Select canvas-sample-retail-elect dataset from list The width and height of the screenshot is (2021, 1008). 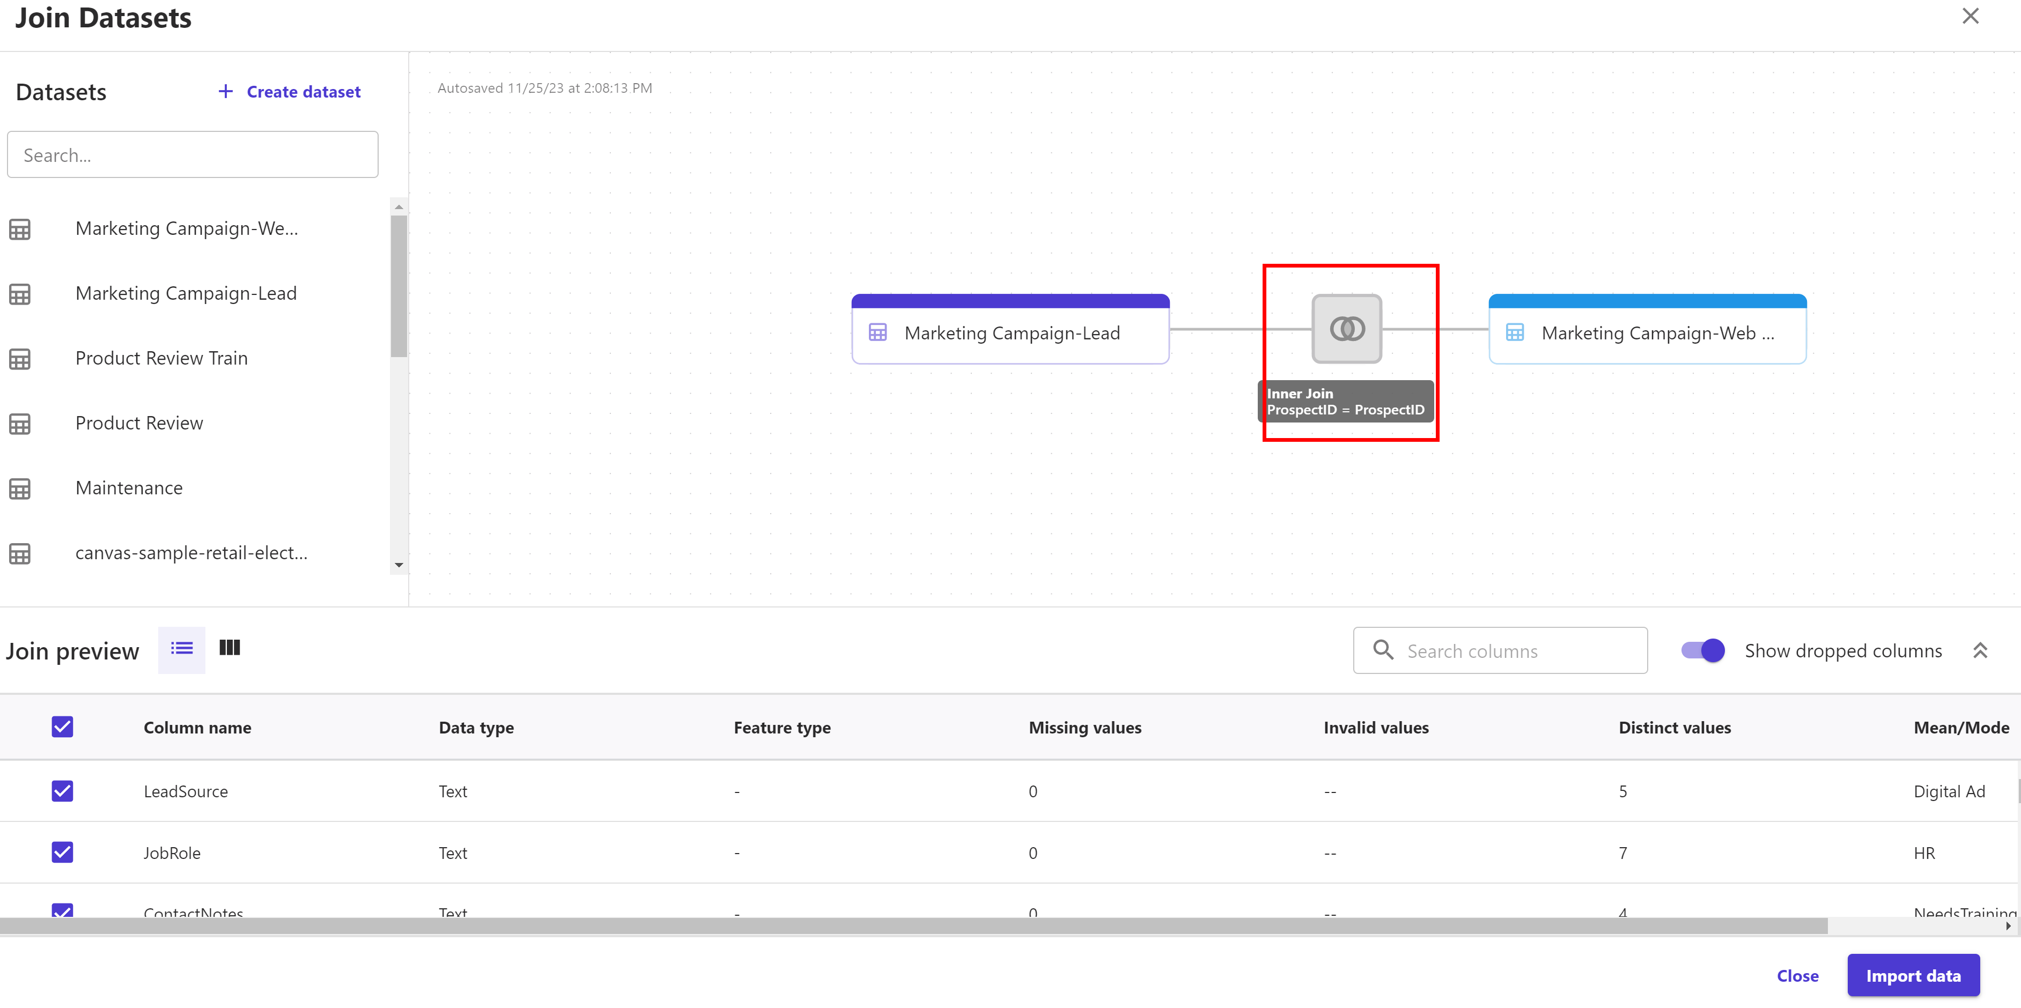click(x=190, y=553)
